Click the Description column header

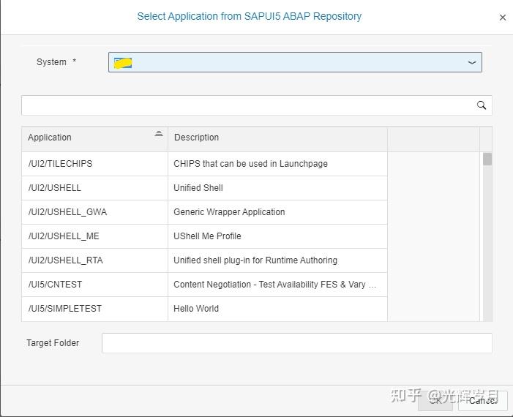click(196, 138)
